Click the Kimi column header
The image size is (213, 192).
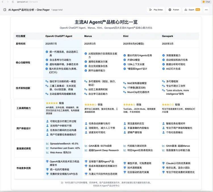pos(126,36)
